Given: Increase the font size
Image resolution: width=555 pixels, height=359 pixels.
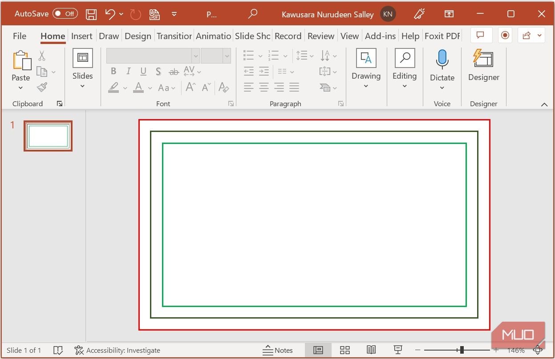Looking at the screenshot, I should click(x=190, y=88).
